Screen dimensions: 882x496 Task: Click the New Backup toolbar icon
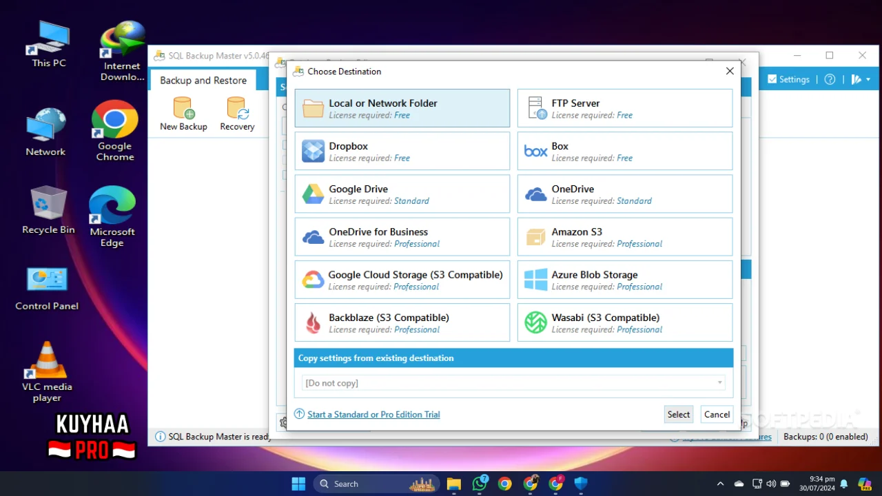point(183,114)
